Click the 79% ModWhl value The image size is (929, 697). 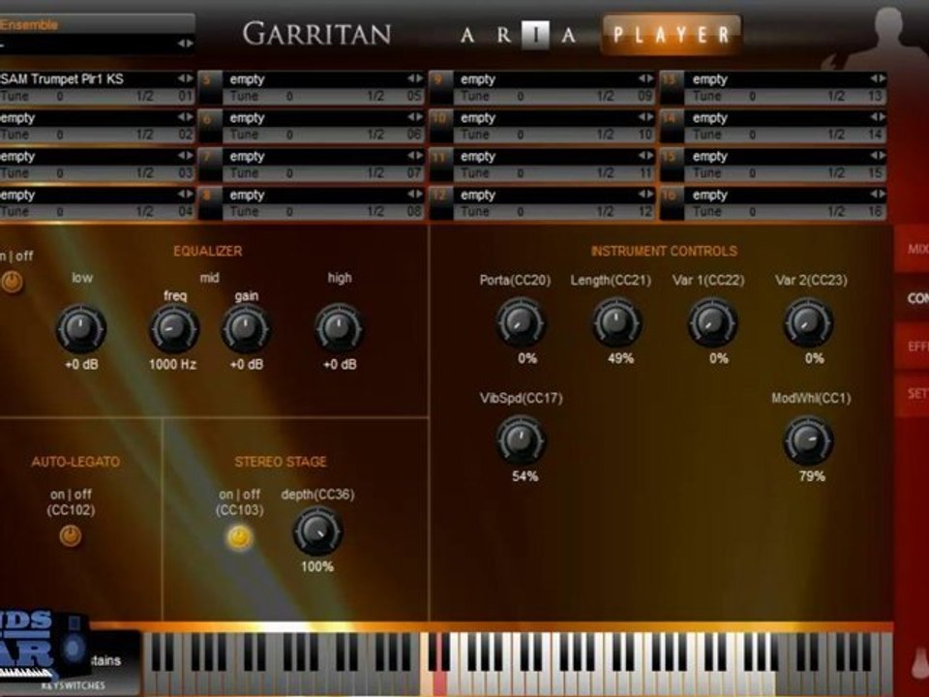click(812, 476)
